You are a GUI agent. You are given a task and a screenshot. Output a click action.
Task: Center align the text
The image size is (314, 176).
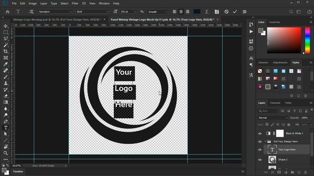pyautogui.click(x=181, y=12)
